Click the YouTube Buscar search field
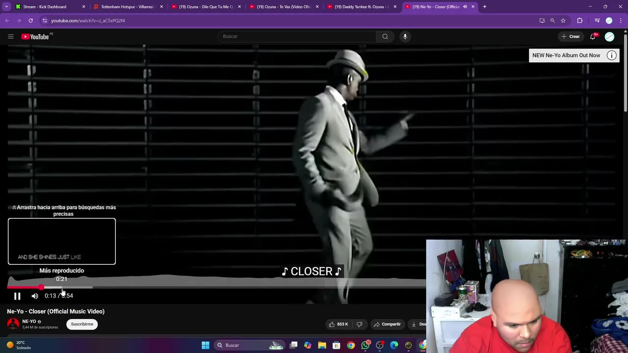This screenshot has width=628, height=353. [x=297, y=36]
